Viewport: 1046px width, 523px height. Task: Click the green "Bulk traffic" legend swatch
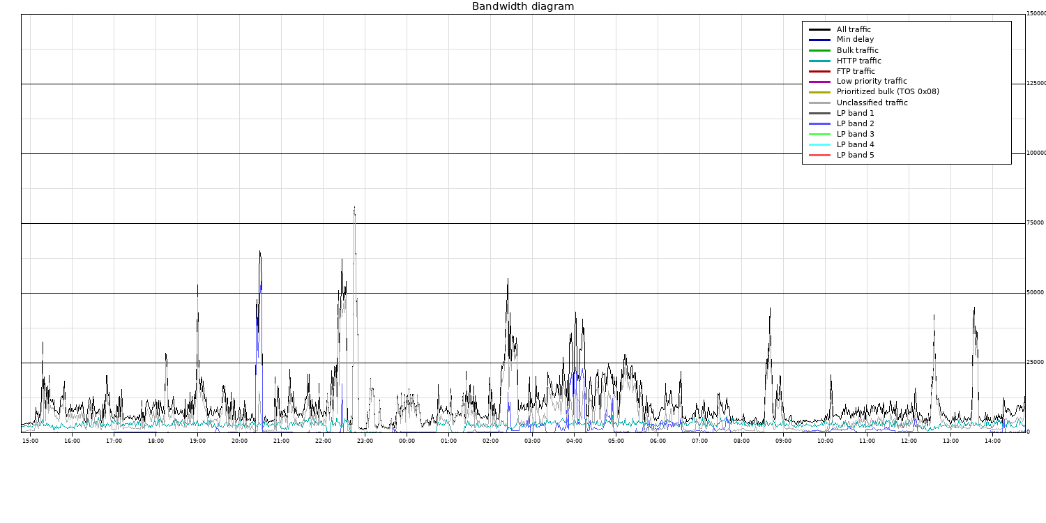click(819, 50)
